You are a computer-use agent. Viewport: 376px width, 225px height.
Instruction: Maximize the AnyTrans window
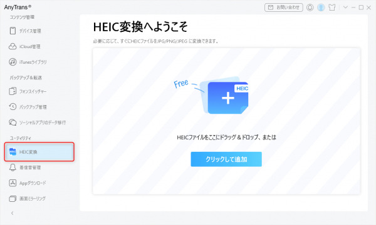coord(361,7)
